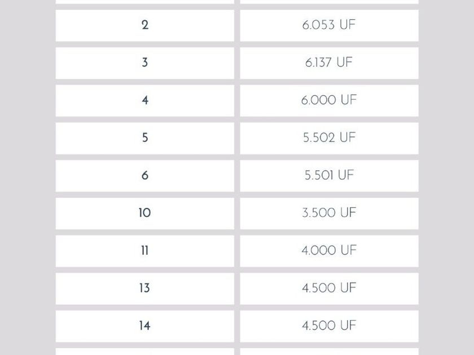Click the row number 2 cell
474x355 pixels.
pos(144,25)
